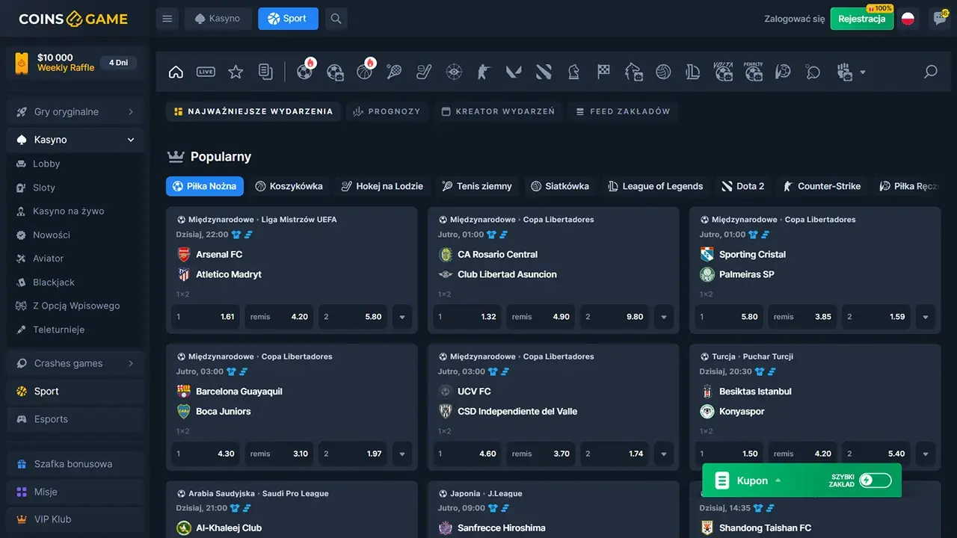Open Aviator in the sidebar
This screenshot has width=957, height=538.
pos(75,259)
